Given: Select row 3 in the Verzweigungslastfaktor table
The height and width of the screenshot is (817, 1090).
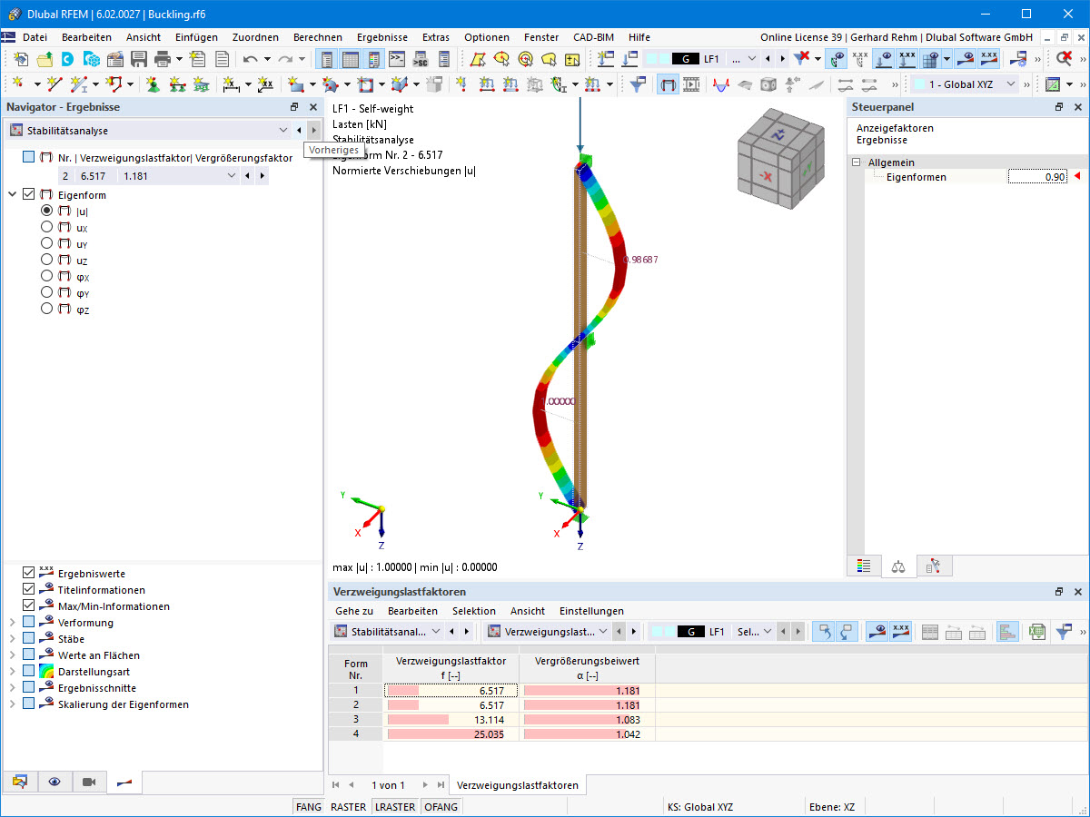Looking at the screenshot, I should [x=451, y=720].
